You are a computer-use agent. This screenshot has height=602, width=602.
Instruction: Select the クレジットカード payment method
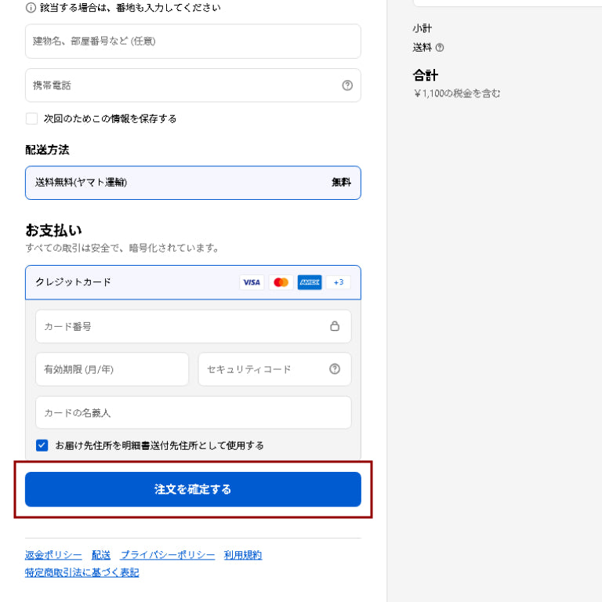click(x=74, y=282)
